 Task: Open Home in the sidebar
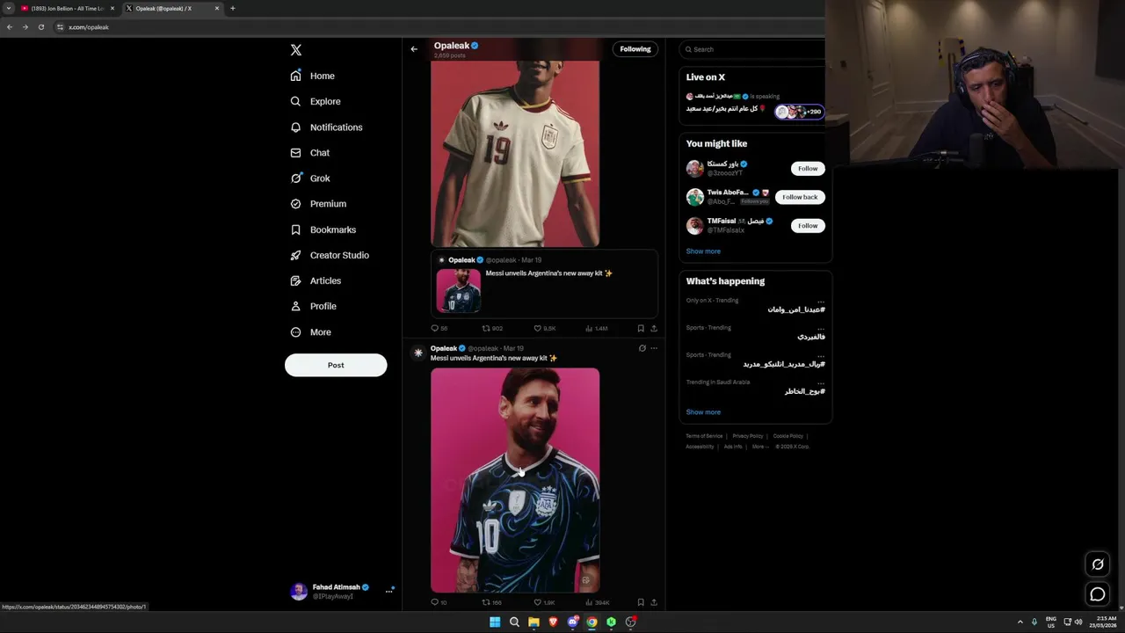313,76
